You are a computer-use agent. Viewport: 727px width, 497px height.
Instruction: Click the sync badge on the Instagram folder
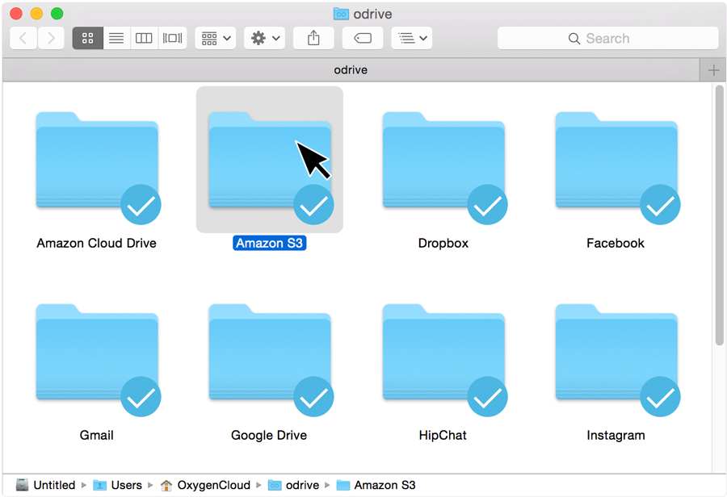point(660,397)
